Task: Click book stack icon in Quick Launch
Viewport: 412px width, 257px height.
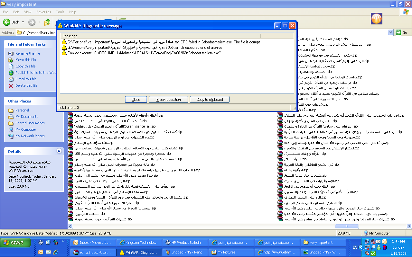Action: point(56,243)
